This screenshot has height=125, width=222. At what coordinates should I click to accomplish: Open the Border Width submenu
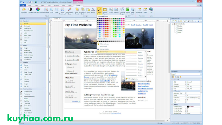click(111, 49)
